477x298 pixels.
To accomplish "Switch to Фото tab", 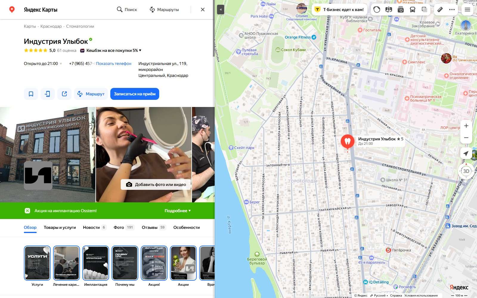I will (124, 227).
